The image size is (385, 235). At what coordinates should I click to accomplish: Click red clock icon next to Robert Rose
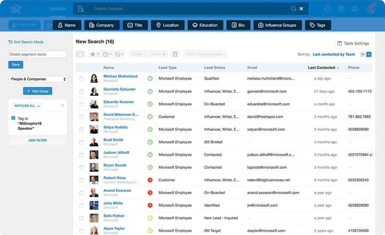[150, 180]
